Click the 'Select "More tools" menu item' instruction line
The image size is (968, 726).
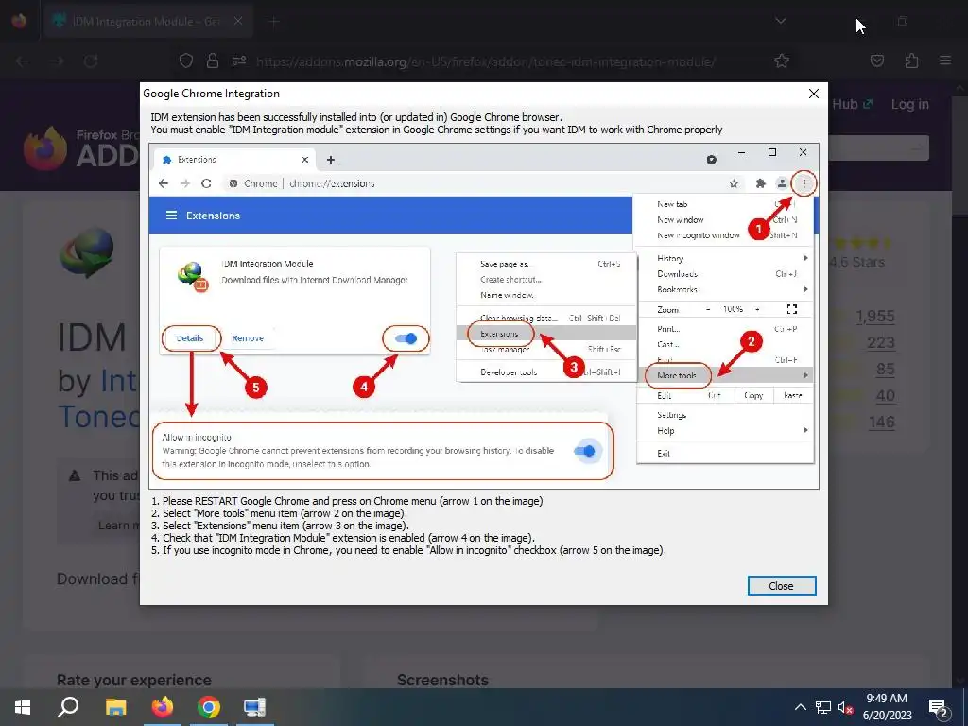tap(279, 513)
